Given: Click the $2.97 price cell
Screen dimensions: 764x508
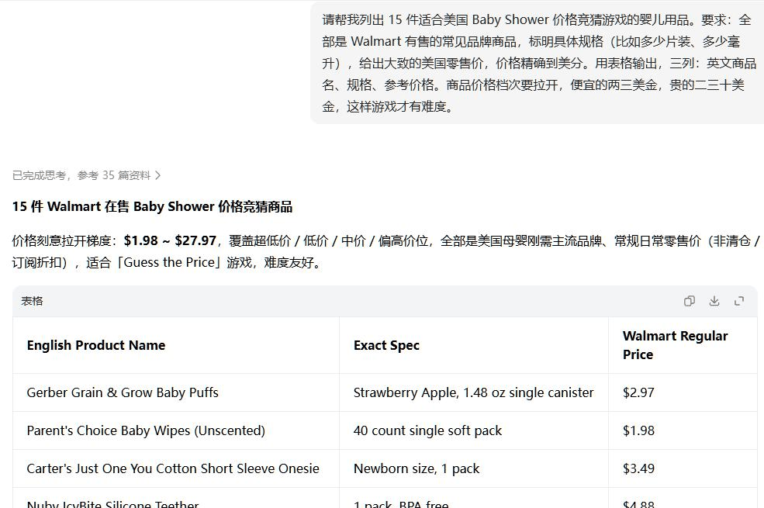Looking at the screenshot, I should [683, 392].
